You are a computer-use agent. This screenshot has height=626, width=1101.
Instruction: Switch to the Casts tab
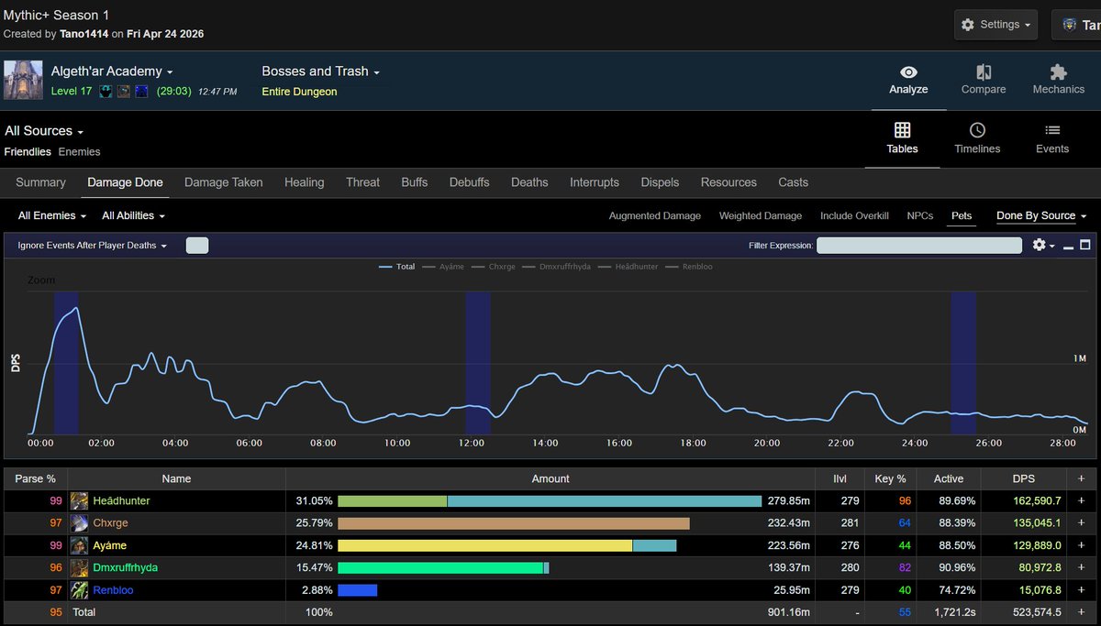click(x=794, y=182)
